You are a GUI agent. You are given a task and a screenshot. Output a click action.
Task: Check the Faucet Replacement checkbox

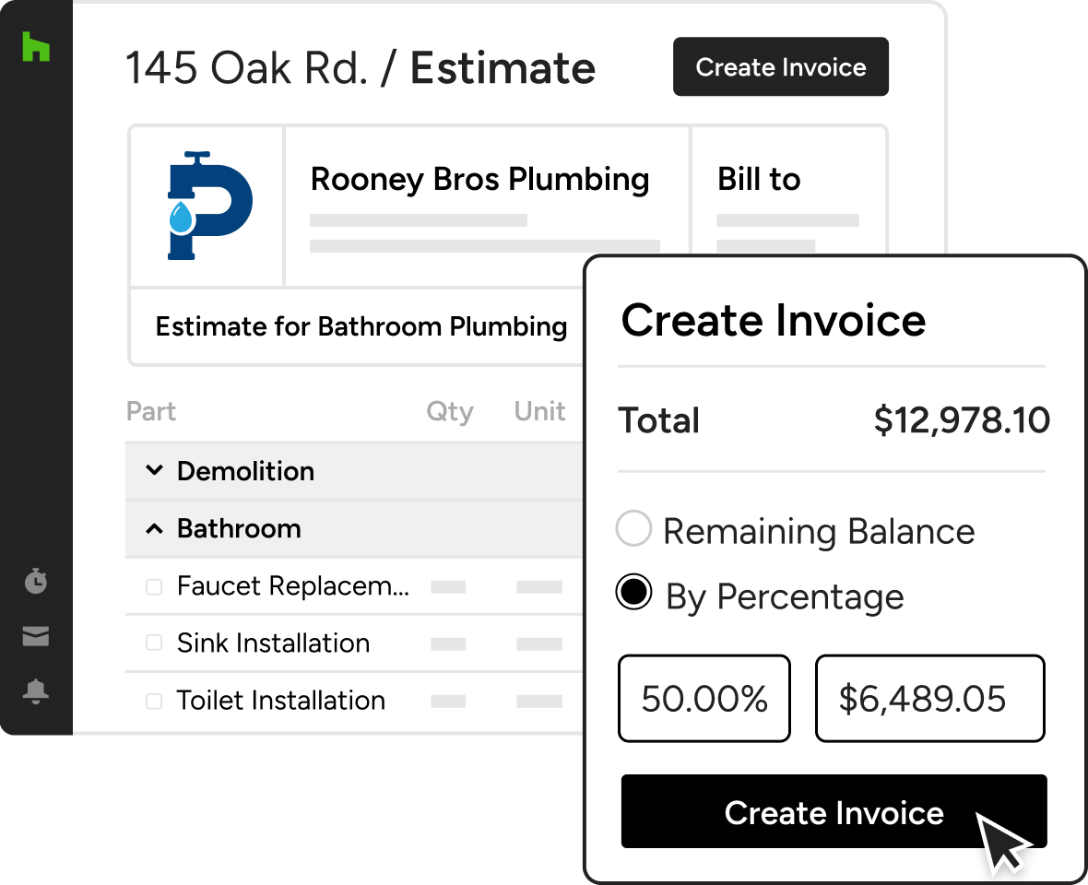[x=154, y=586]
